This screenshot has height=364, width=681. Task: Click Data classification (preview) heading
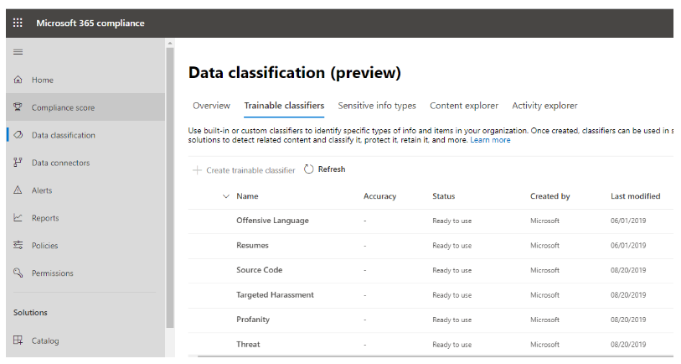click(x=295, y=73)
